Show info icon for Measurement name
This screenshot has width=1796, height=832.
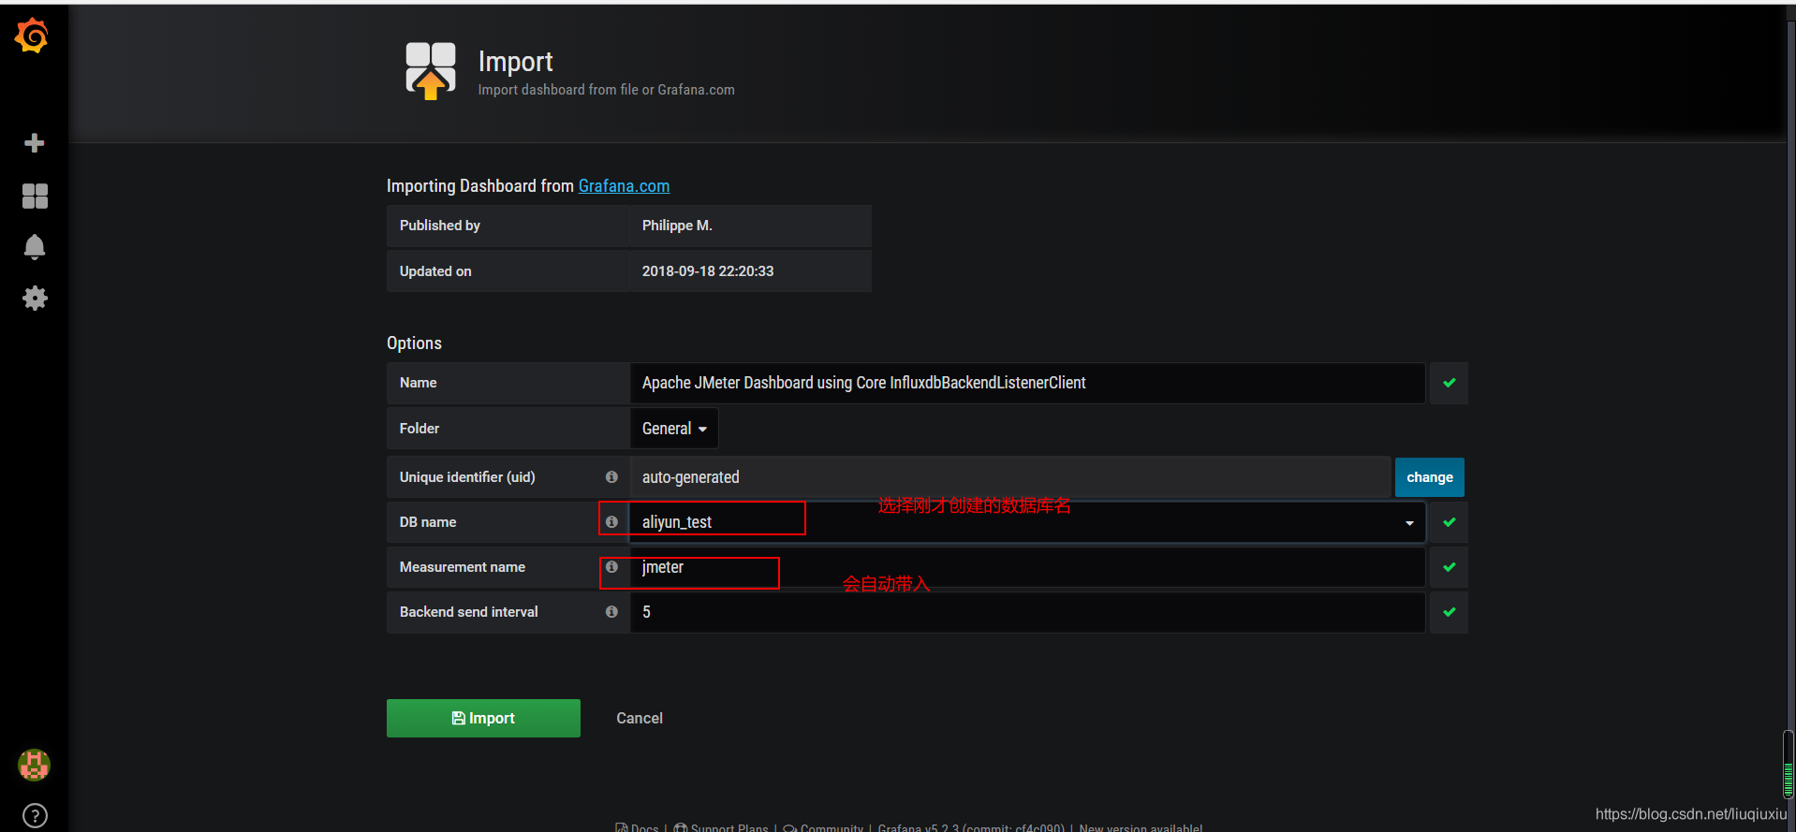pos(611,567)
